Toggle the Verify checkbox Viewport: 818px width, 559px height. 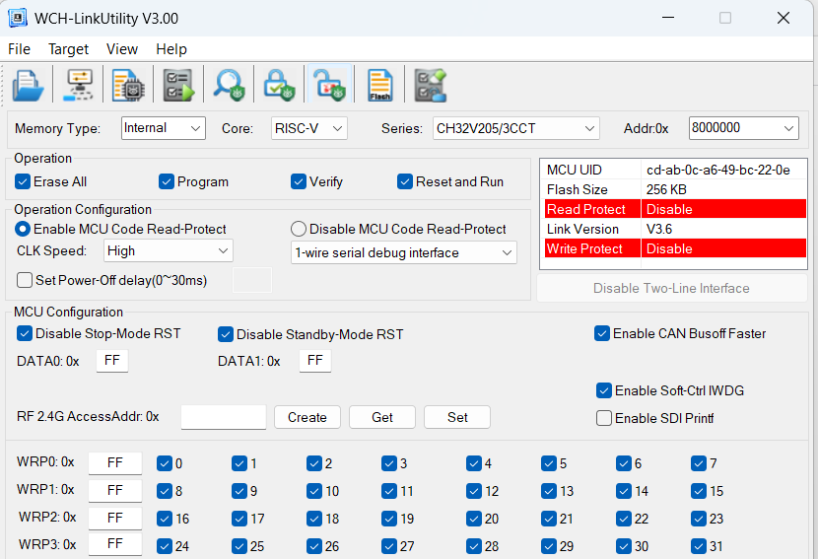(299, 181)
